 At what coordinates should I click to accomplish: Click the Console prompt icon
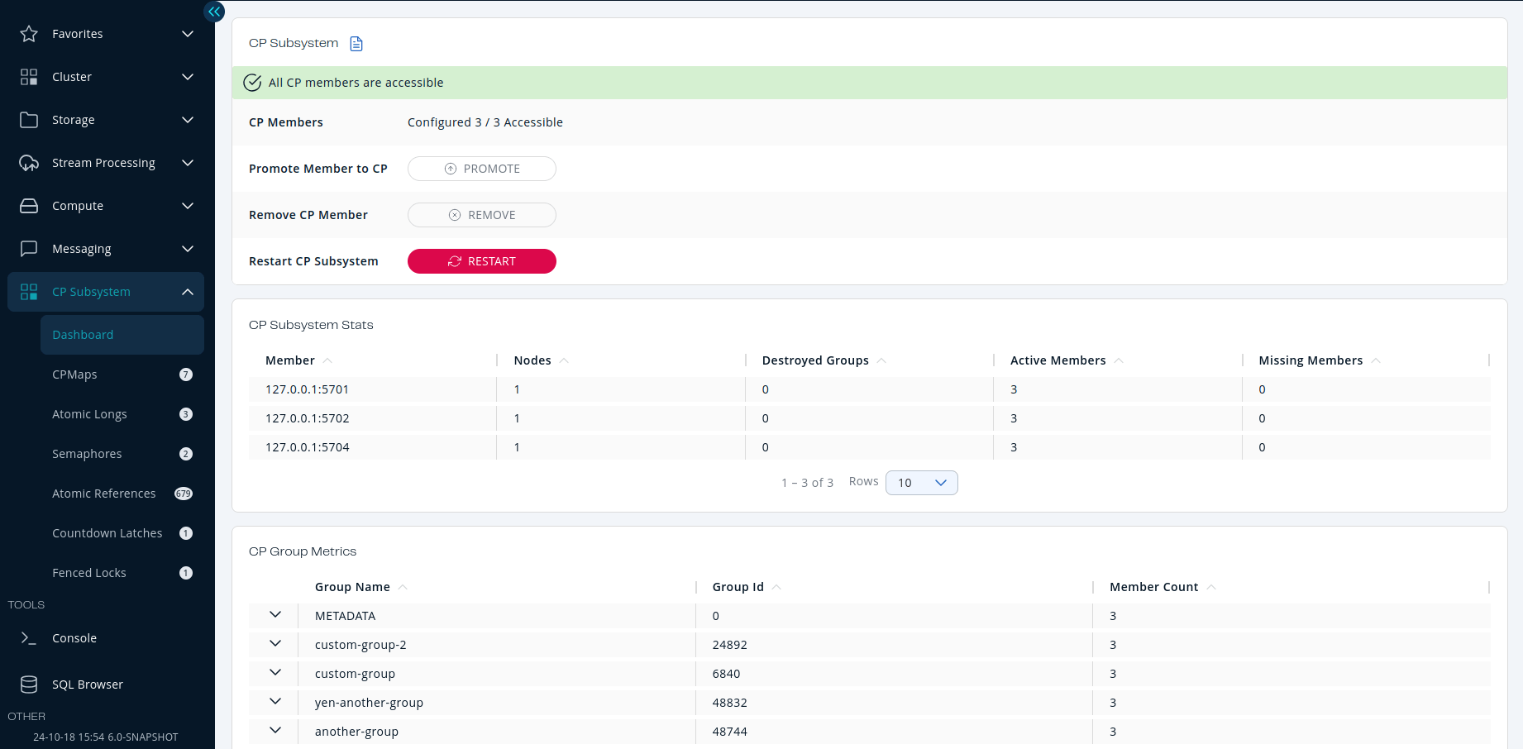29,638
